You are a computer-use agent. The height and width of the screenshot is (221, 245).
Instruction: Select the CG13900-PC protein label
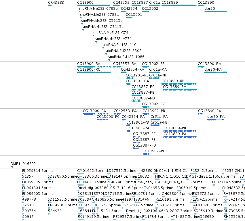click(108, 116)
